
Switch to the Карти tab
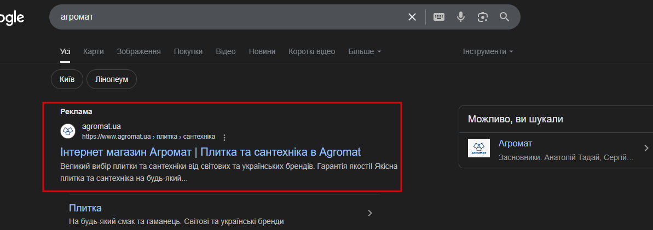point(93,51)
